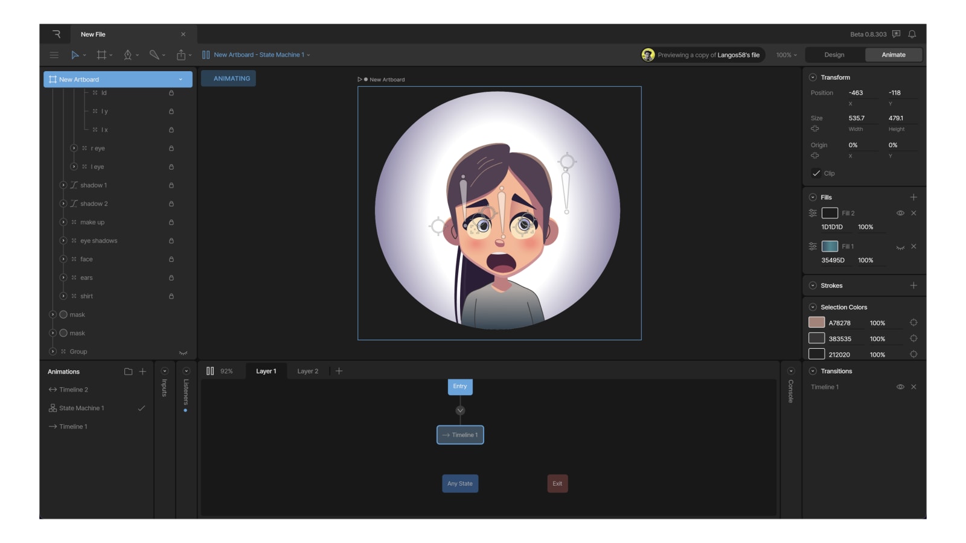Toggle lock on r eye layer
This screenshot has height=543, width=966.
point(171,148)
